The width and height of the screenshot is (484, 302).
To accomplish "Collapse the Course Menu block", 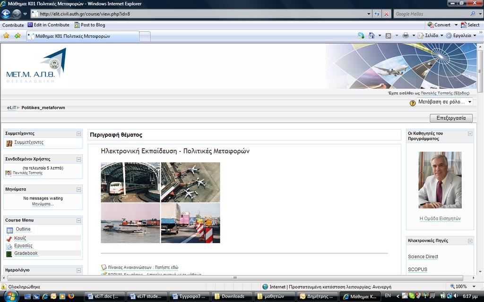I will click(x=79, y=221).
